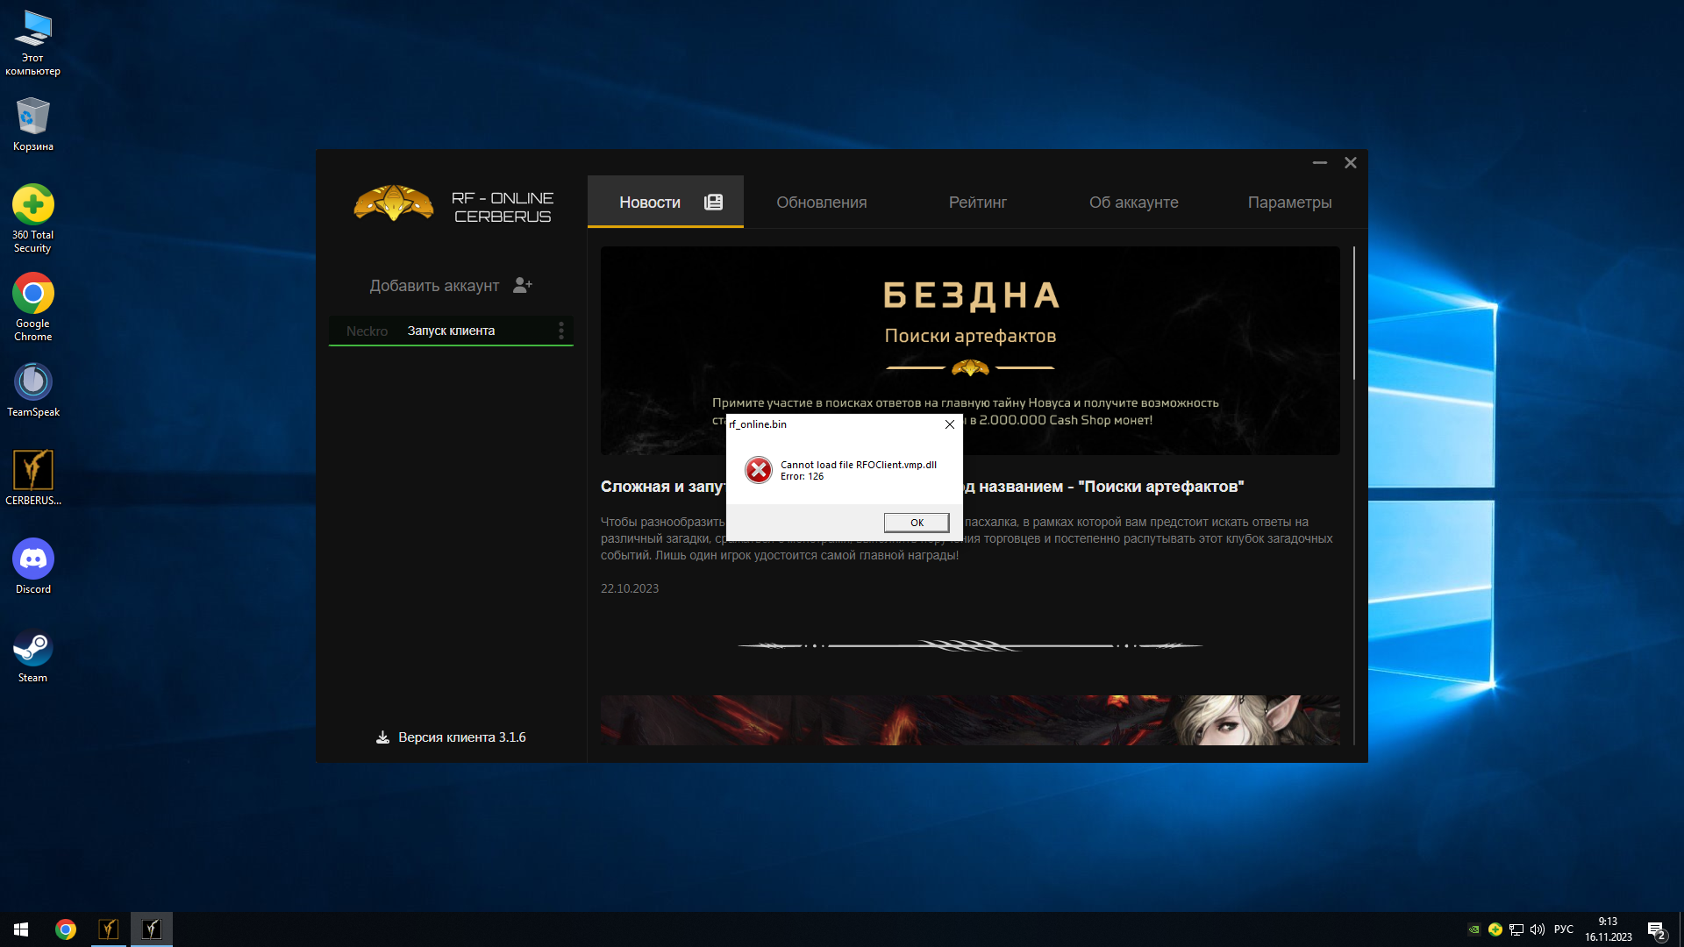Open the Рейтинг tab
Screen dimensions: 1684x947
click(x=977, y=203)
